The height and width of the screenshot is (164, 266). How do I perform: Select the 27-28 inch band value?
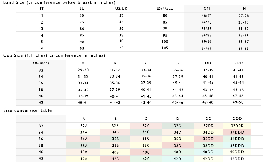[x=244, y=16]
